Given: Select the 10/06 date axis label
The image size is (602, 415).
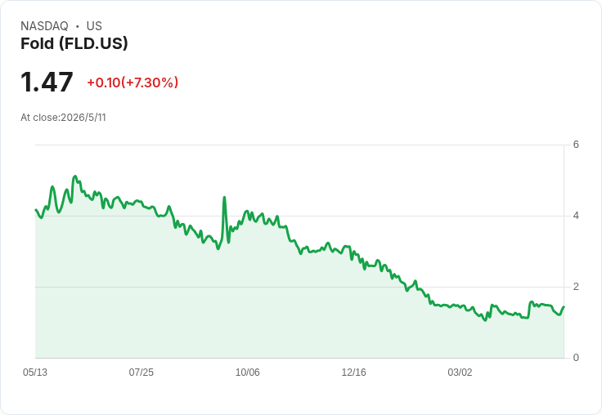Looking at the screenshot, I should click(247, 372).
